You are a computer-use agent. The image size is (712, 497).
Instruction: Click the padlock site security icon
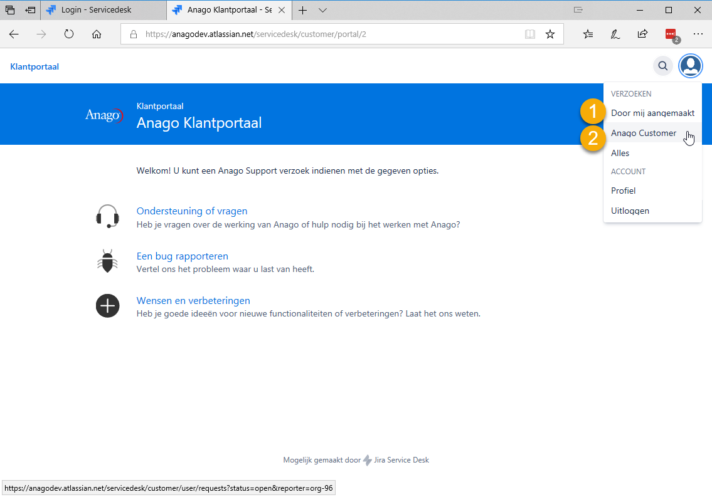pyautogui.click(x=134, y=34)
